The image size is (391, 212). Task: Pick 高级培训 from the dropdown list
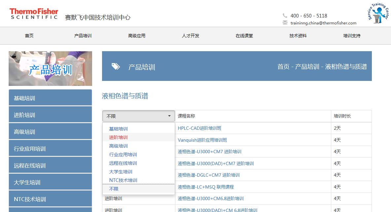click(x=138, y=146)
